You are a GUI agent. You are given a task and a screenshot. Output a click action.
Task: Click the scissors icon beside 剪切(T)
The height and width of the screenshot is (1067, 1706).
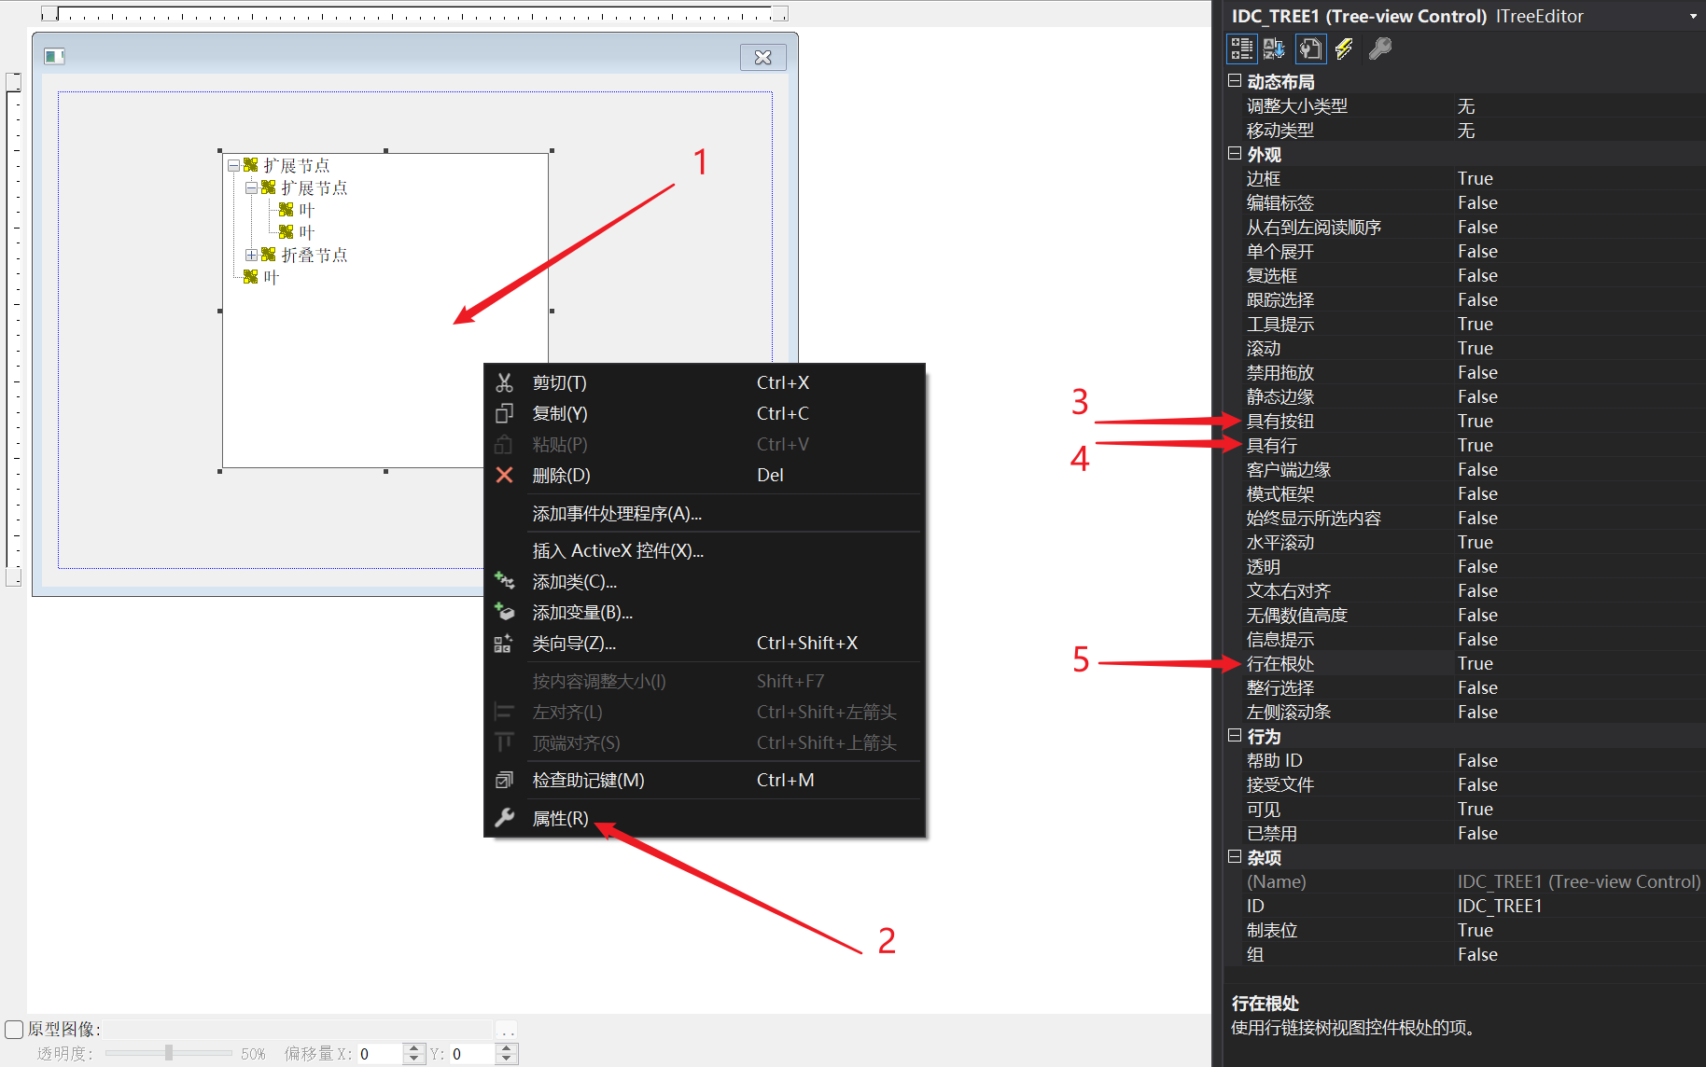(x=504, y=382)
